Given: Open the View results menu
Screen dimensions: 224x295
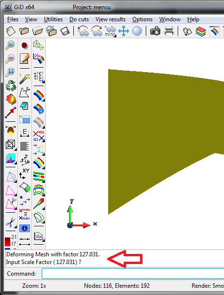Looking at the screenshot, I should [111, 19].
